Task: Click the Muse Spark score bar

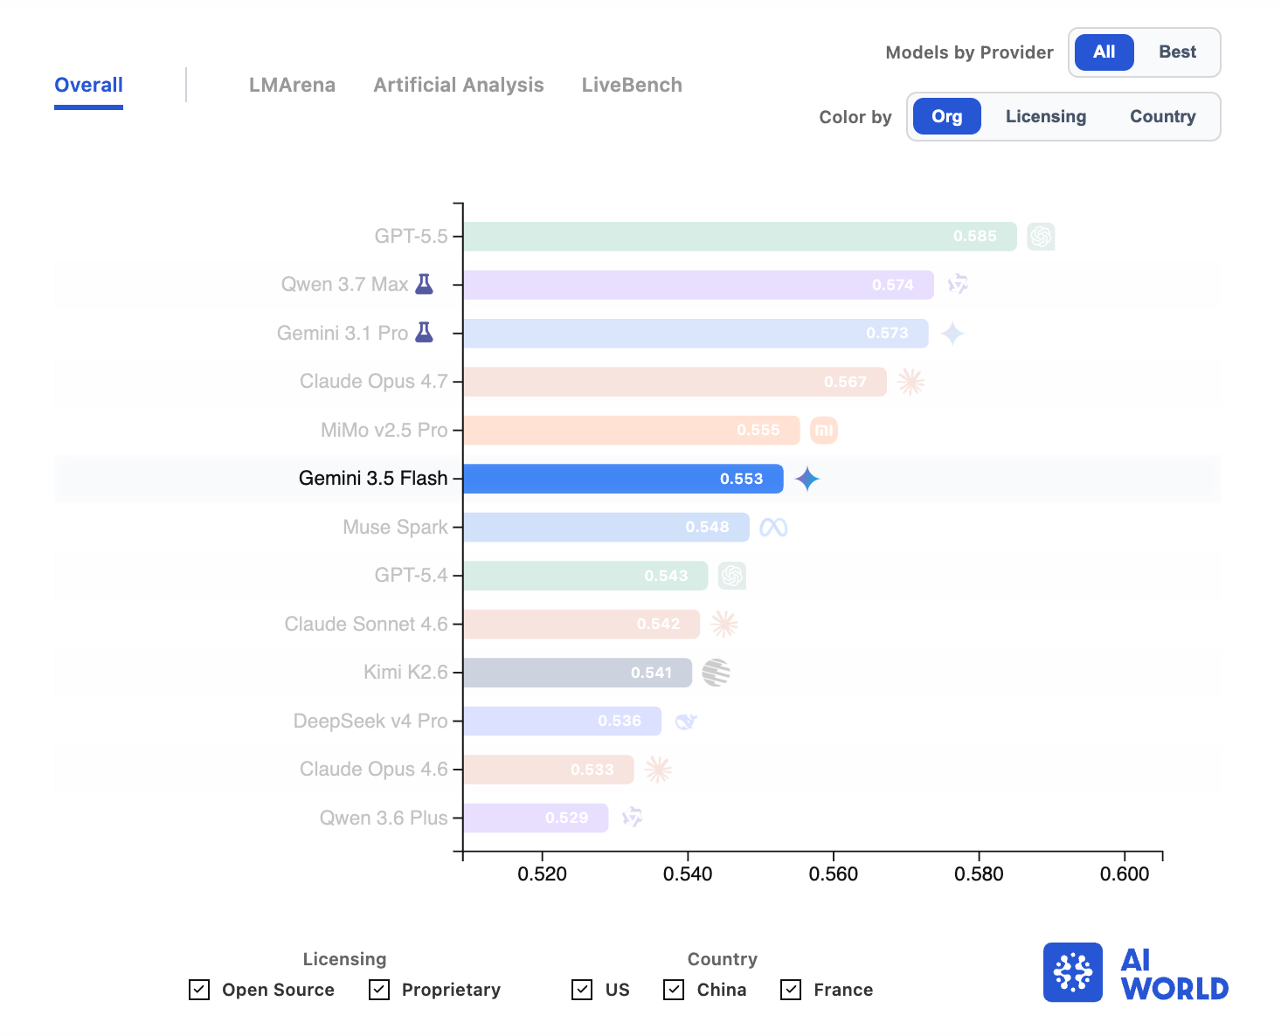Action: click(x=606, y=528)
